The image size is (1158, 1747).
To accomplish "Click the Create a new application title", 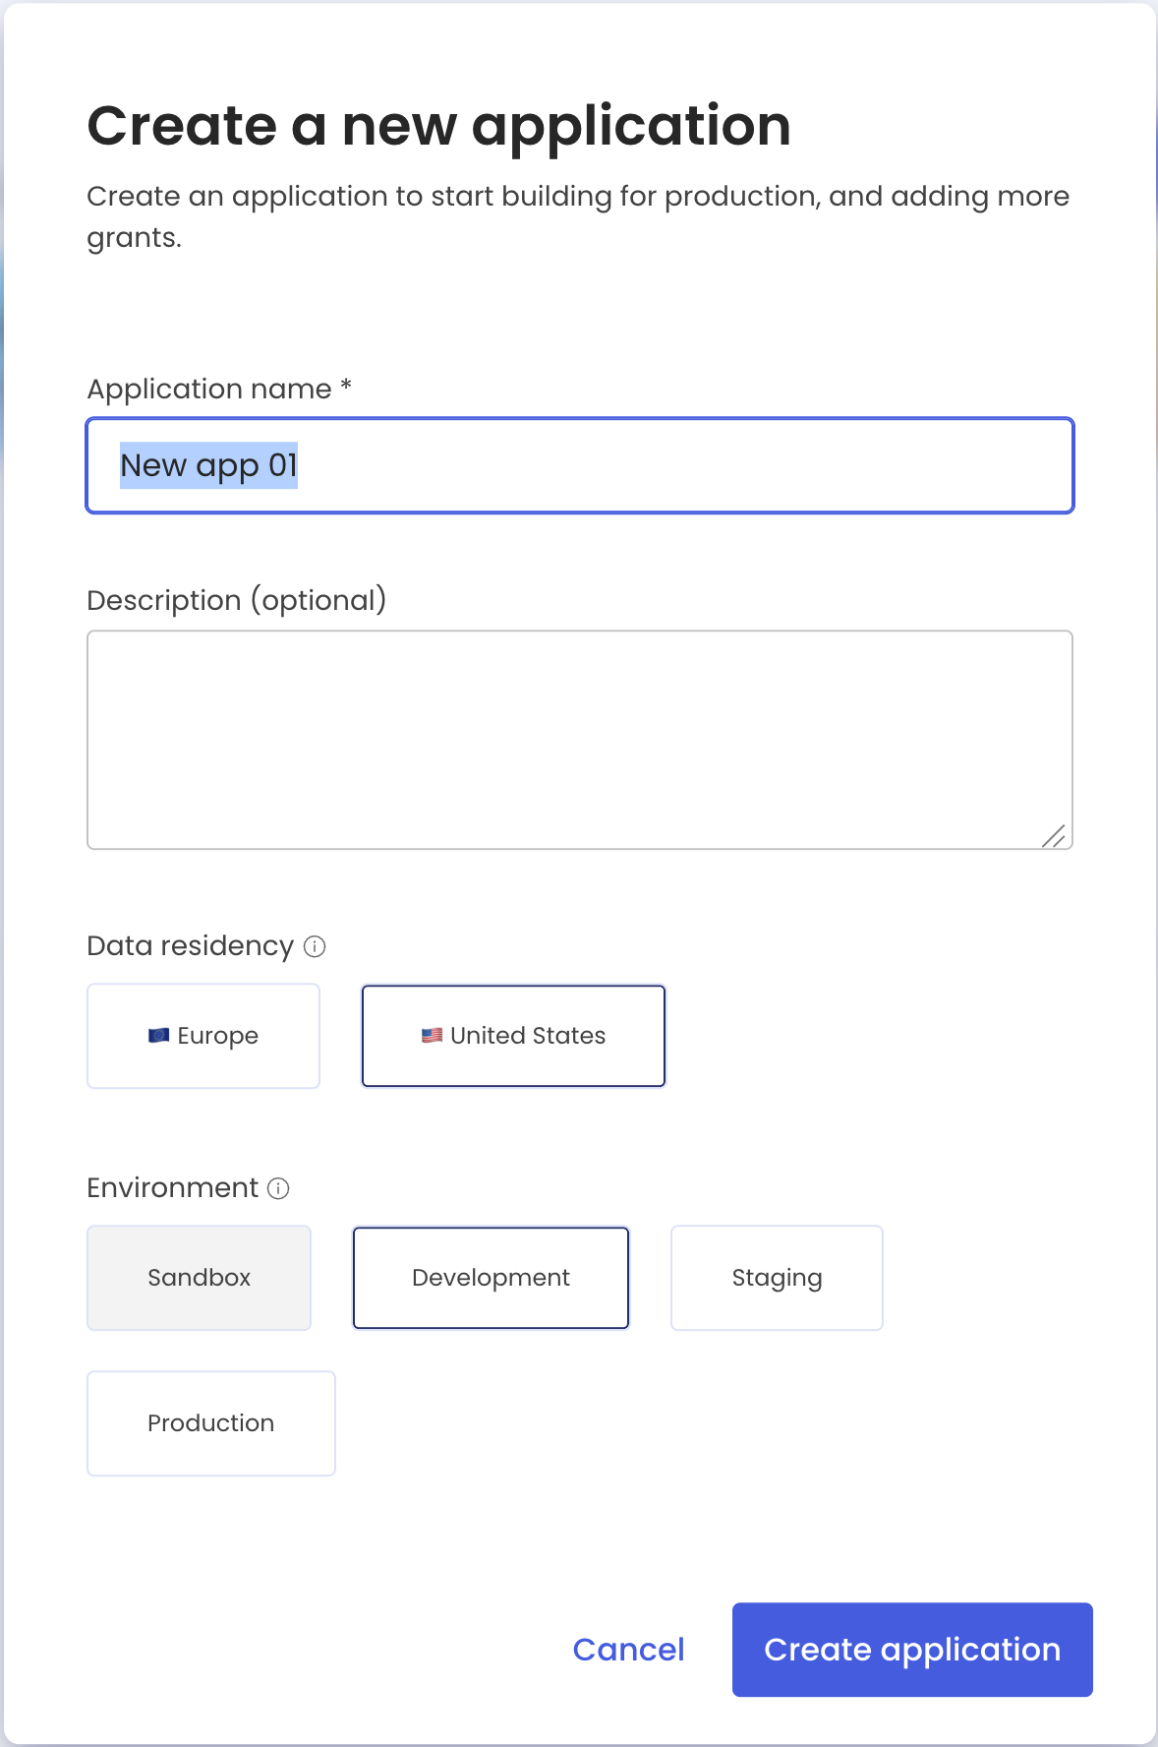I will [439, 125].
